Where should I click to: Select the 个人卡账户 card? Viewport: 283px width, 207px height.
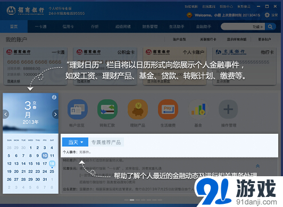point(174,66)
